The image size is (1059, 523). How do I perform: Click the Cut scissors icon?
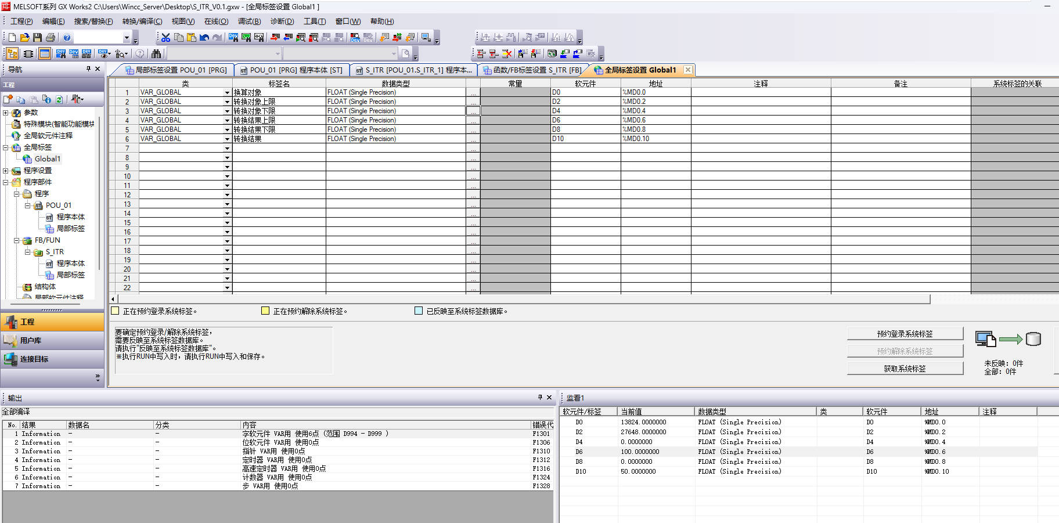tap(166, 38)
